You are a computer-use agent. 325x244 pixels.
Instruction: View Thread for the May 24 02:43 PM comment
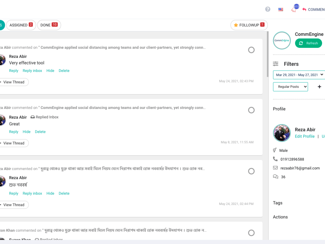click(x=14, y=82)
